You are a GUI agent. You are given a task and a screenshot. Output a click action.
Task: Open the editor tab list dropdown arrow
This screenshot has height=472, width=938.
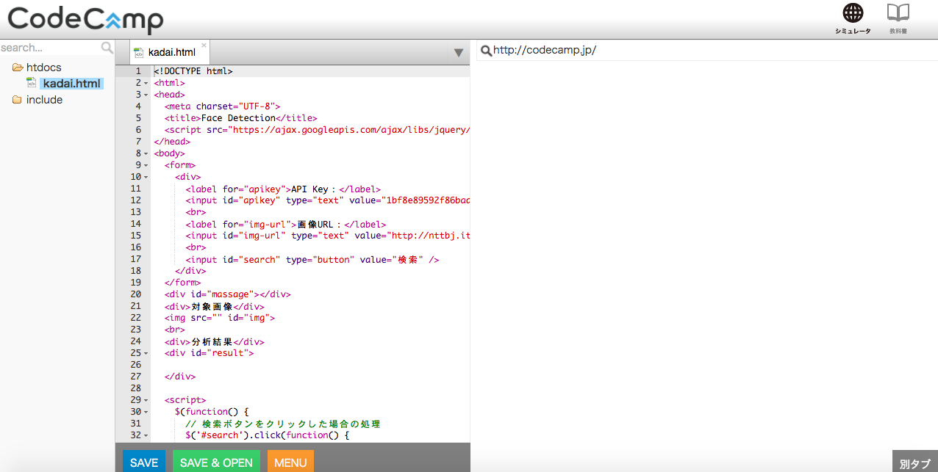coord(458,53)
